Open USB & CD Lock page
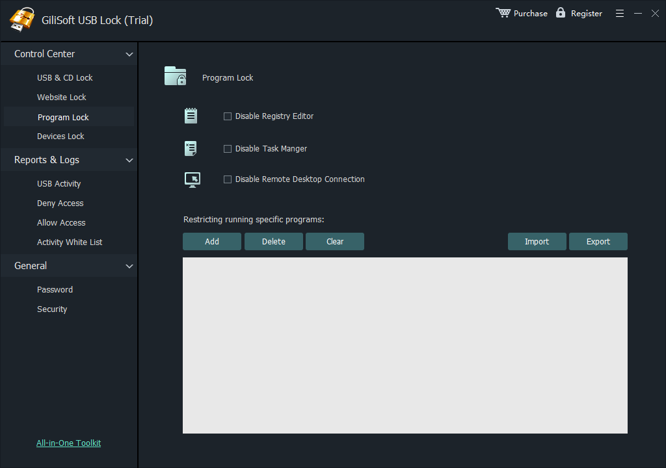The height and width of the screenshot is (468, 666). (64, 78)
